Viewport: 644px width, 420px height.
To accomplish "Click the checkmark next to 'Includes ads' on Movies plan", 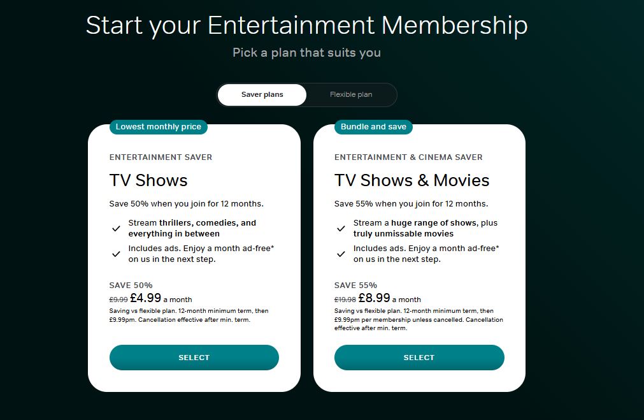I will click(x=341, y=253).
